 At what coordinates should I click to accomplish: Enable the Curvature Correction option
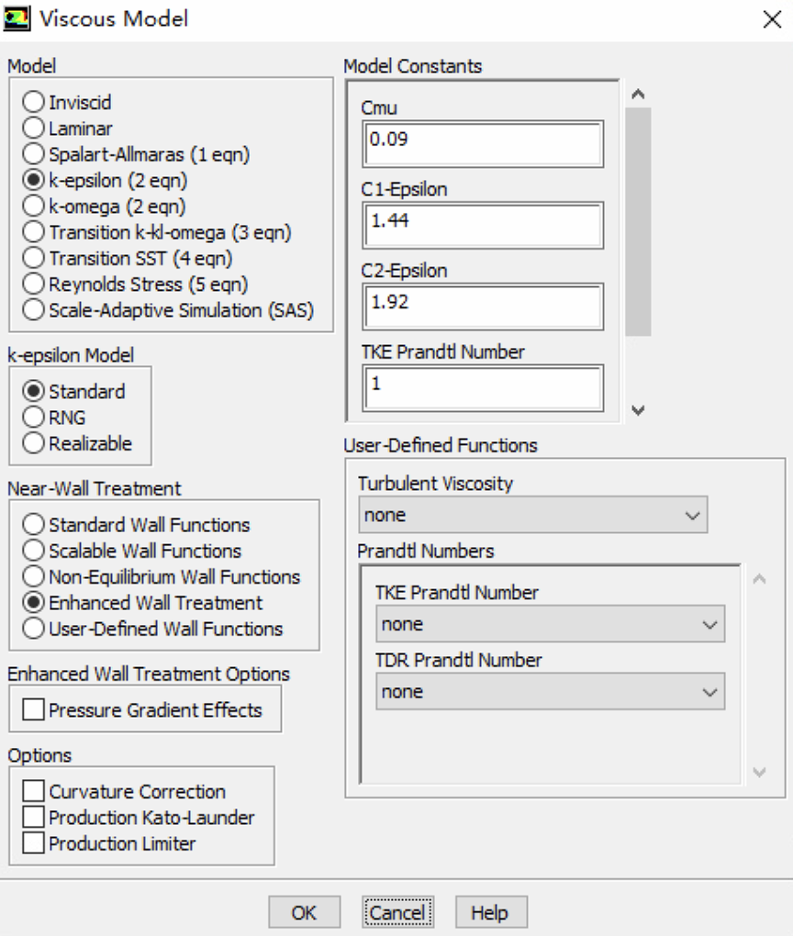click(34, 792)
